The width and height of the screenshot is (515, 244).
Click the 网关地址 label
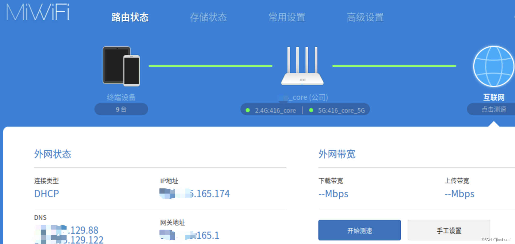pyautogui.click(x=173, y=222)
